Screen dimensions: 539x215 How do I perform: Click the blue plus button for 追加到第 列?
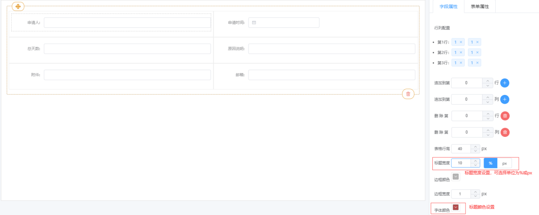click(x=505, y=100)
